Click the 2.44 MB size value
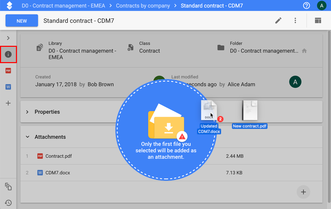Image resolution: width=331 pixels, height=209 pixels. pyautogui.click(x=235, y=156)
